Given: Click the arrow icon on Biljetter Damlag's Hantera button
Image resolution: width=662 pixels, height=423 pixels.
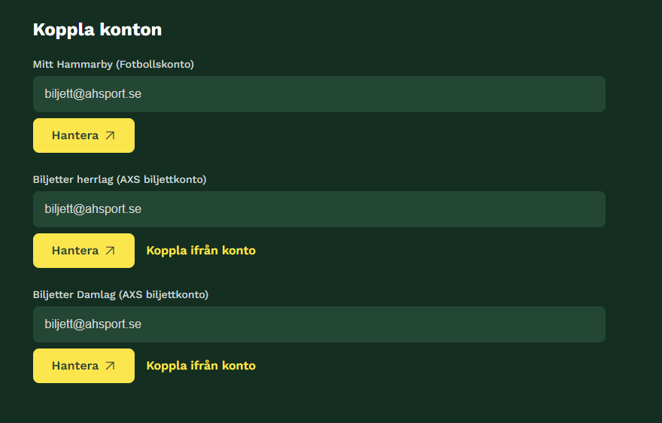Looking at the screenshot, I should (110, 366).
